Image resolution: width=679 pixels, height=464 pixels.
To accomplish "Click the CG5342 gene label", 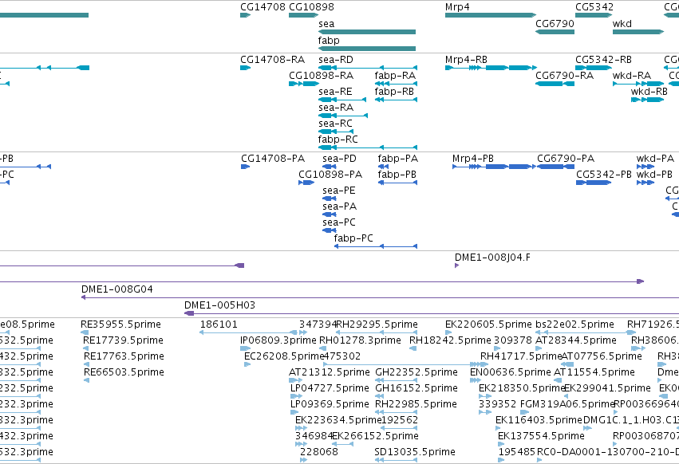I will pyautogui.click(x=594, y=7).
